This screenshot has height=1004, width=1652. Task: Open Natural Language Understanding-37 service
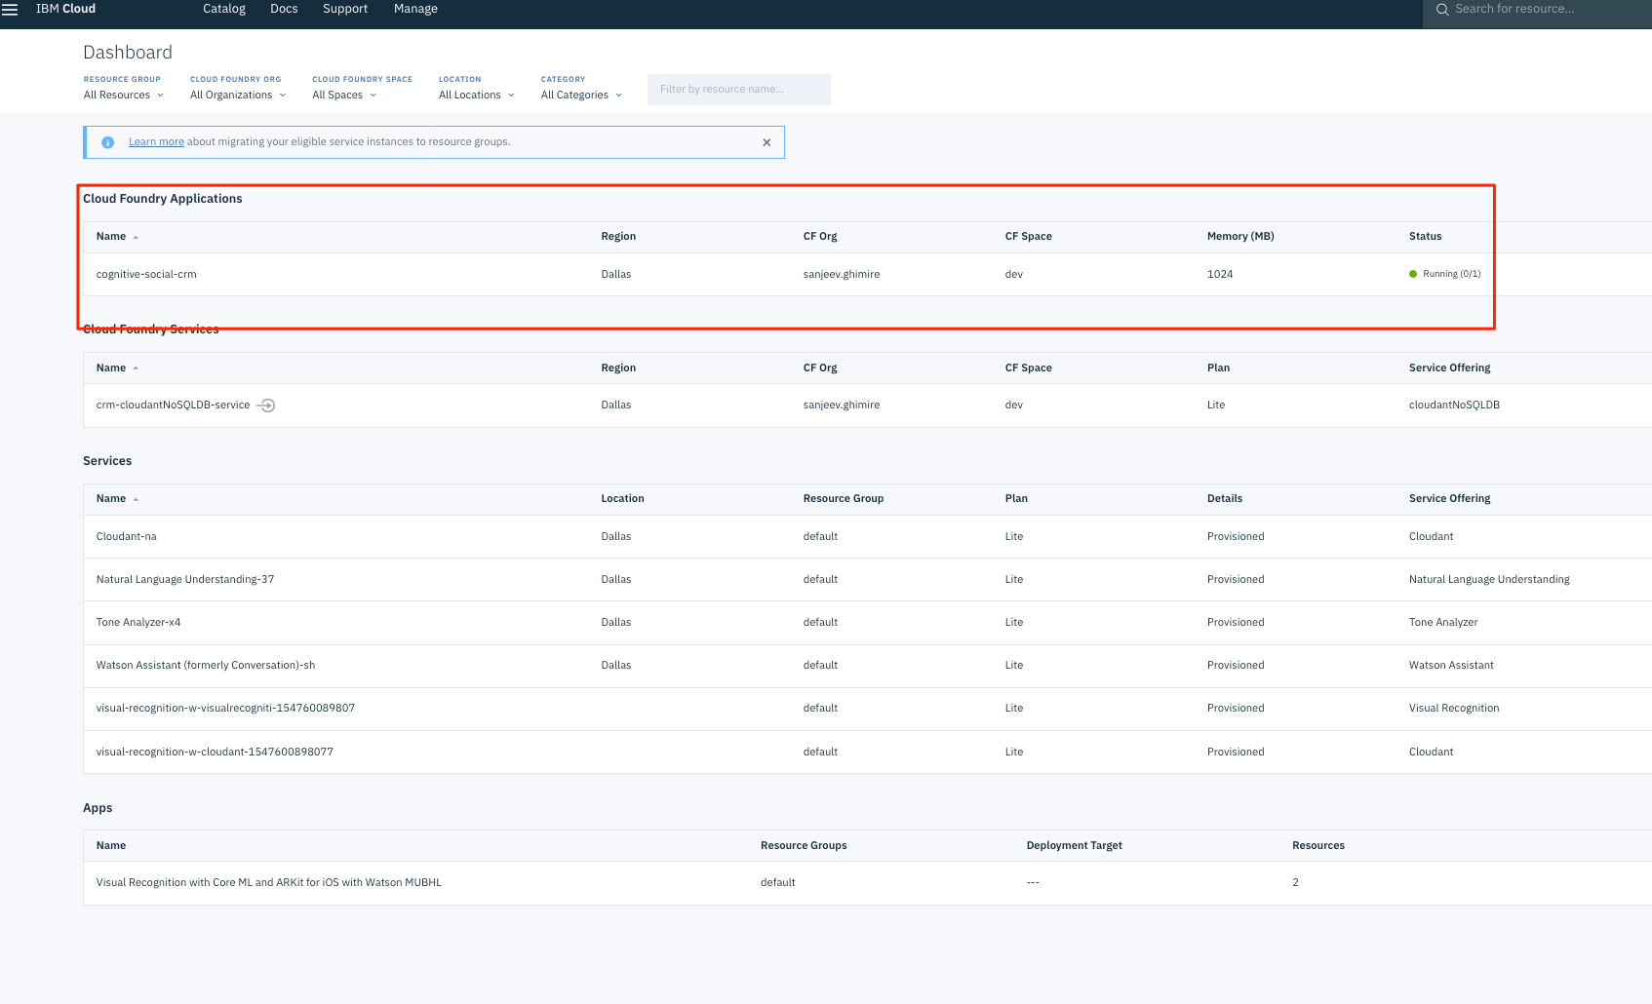click(185, 579)
